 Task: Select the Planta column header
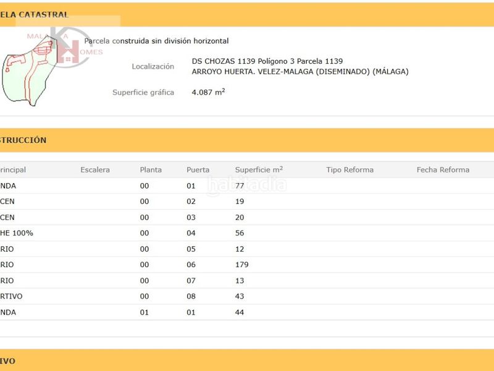tap(151, 169)
